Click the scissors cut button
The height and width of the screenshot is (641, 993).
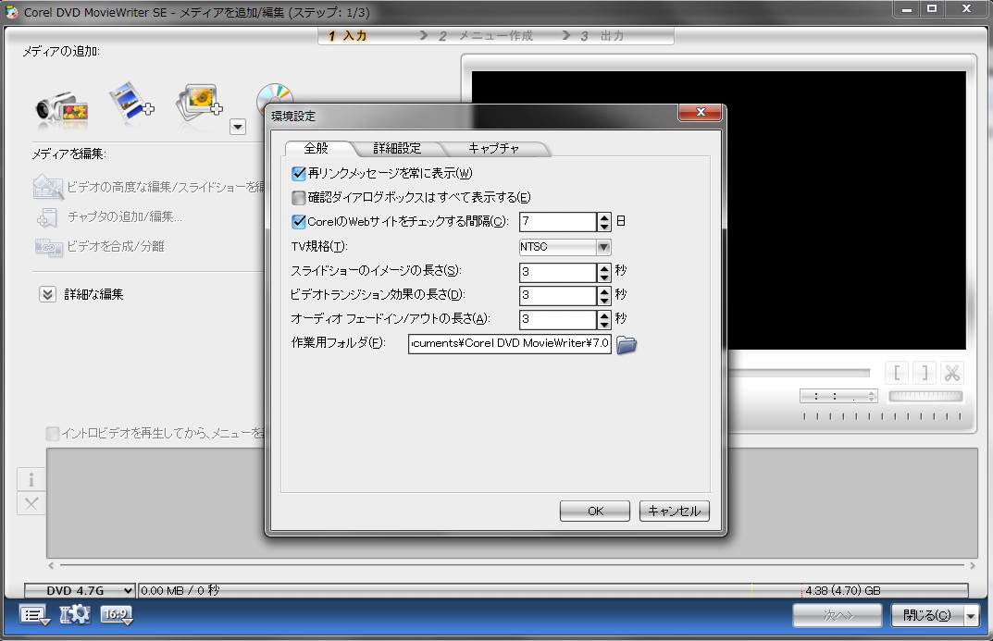pos(952,373)
